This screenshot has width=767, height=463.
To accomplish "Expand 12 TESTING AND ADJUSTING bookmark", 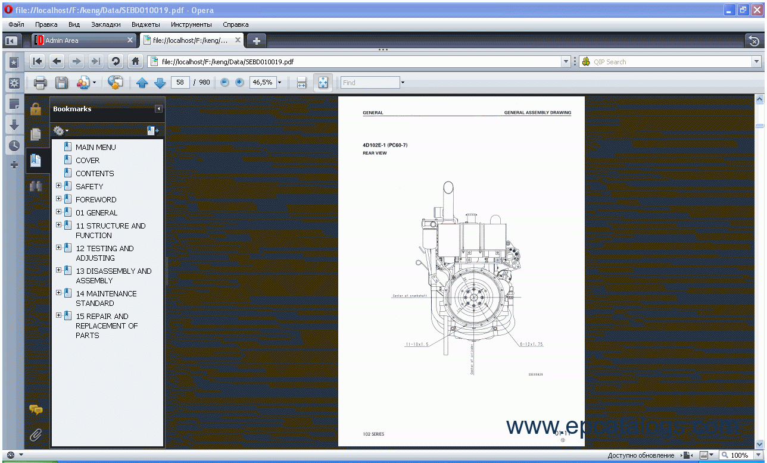I will [x=58, y=248].
